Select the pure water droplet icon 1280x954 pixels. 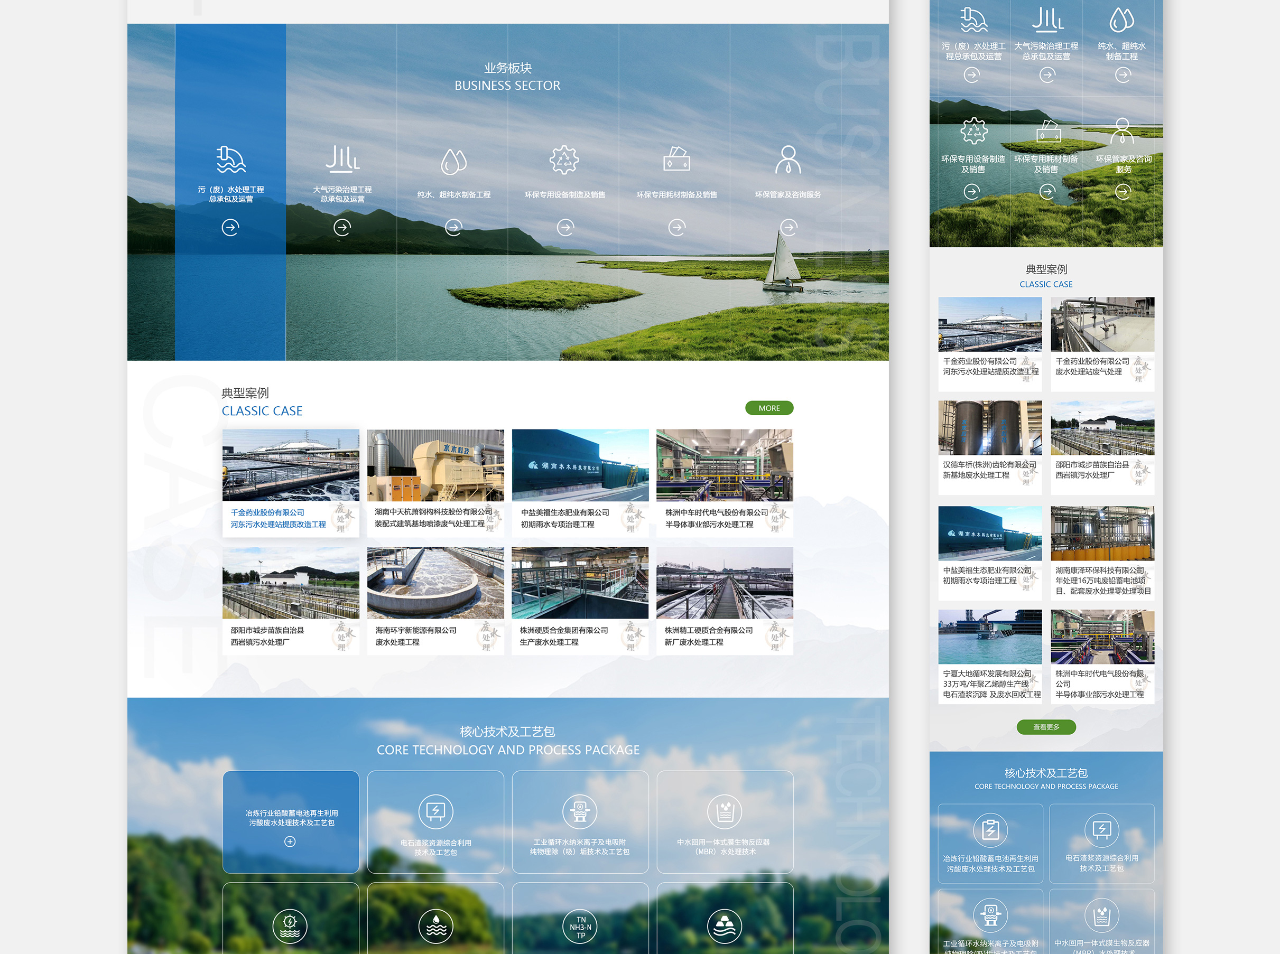pyautogui.click(x=453, y=161)
